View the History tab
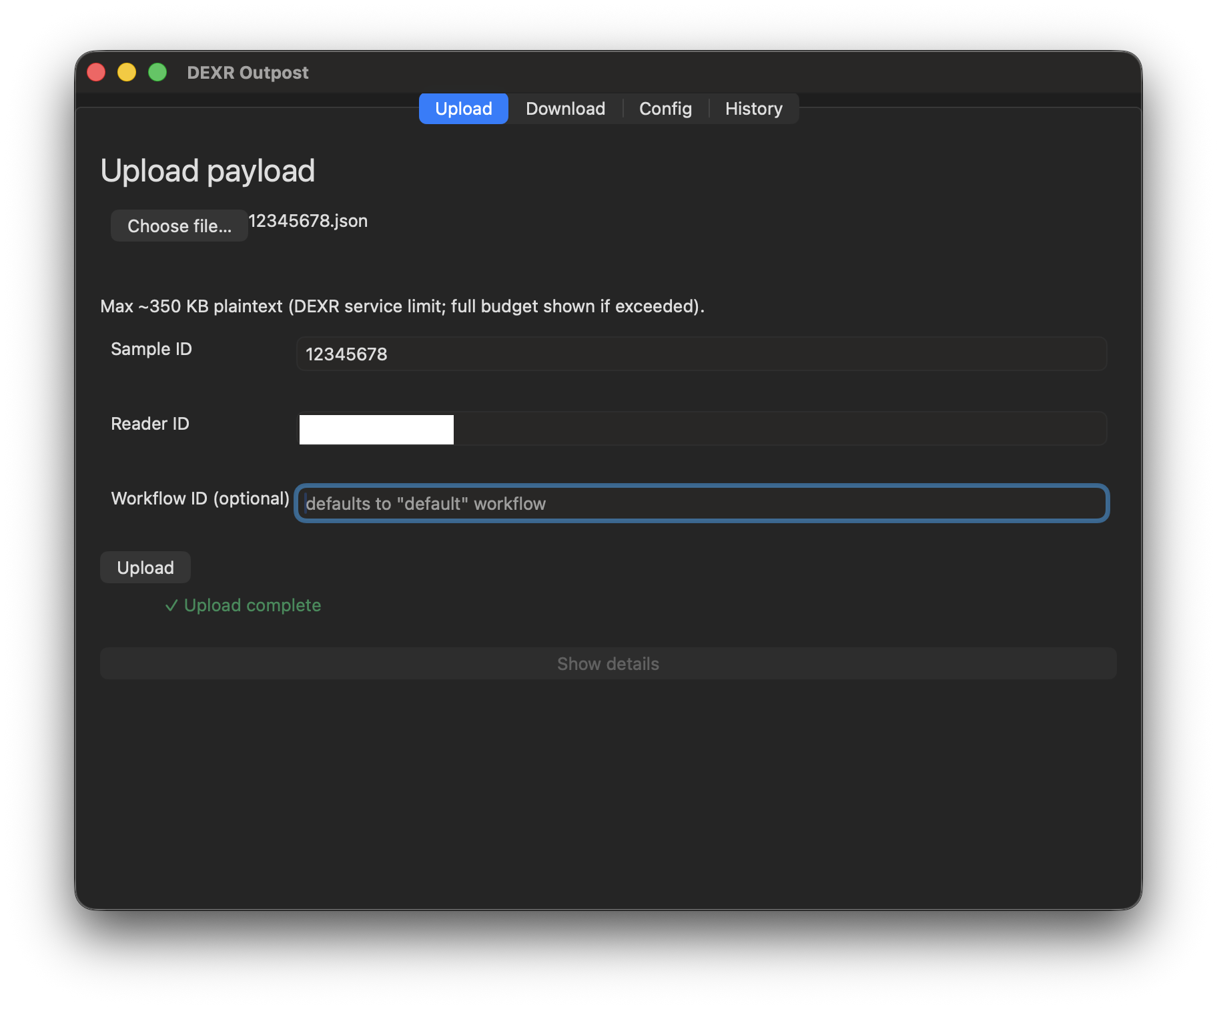This screenshot has height=1009, width=1217. pyautogui.click(x=753, y=109)
